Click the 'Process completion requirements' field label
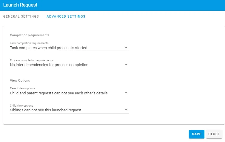Image resolution: width=225 pixels, height=142 pixels. (31, 60)
